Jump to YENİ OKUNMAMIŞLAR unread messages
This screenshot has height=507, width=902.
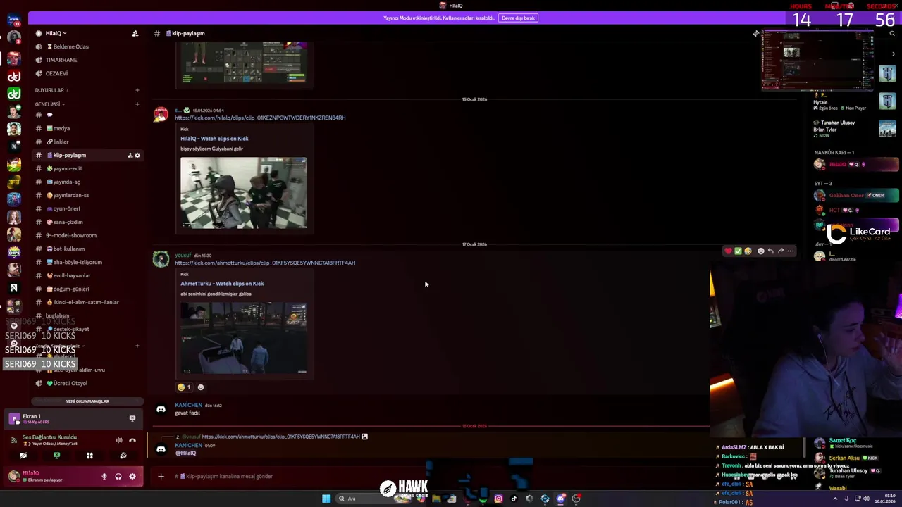pyautogui.click(x=87, y=401)
